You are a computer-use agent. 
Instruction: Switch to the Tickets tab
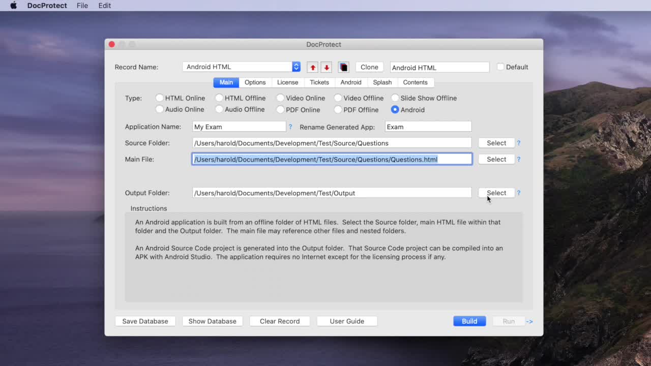click(x=319, y=82)
